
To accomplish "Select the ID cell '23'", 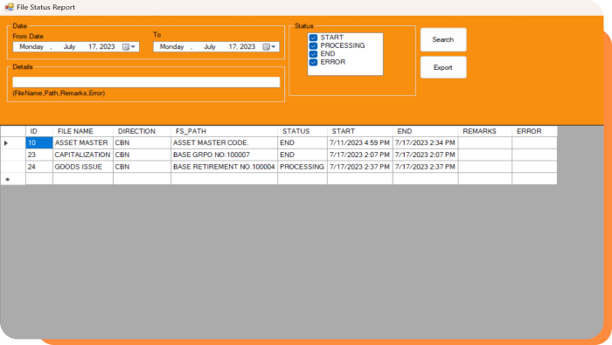I will point(39,155).
